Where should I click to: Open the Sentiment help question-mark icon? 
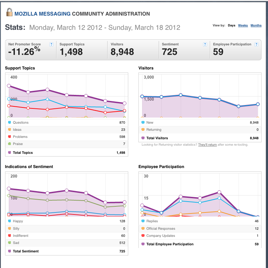click(205, 44)
